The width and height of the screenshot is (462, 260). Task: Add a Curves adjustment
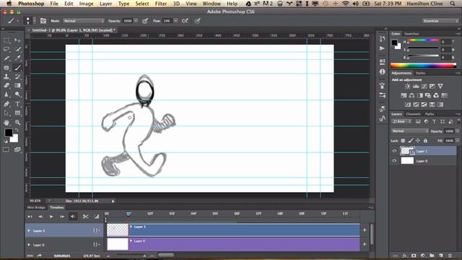424,87
